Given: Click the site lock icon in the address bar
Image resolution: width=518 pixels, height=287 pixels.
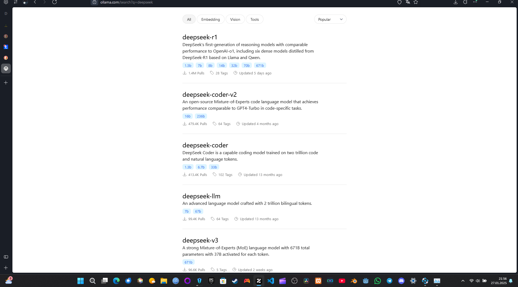Looking at the screenshot, I should coord(94,2).
